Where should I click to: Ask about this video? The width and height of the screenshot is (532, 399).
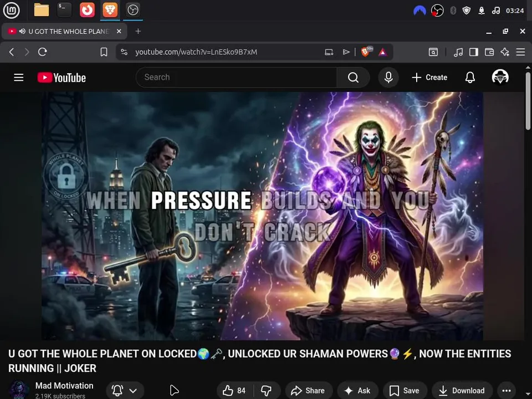(357, 391)
